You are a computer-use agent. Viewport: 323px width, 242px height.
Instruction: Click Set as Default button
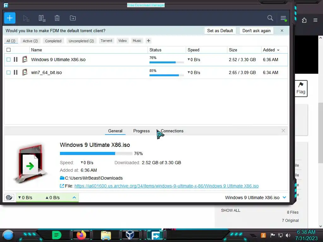(220, 31)
